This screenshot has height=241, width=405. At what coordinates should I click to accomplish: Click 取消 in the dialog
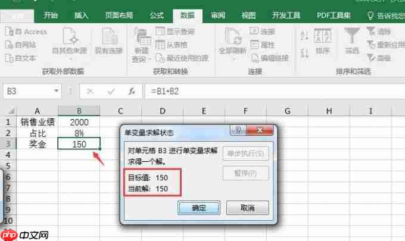(x=248, y=208)
